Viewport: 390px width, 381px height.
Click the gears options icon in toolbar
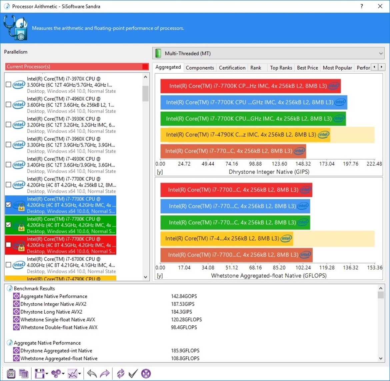pyautogui.click(x=56, y=374)
